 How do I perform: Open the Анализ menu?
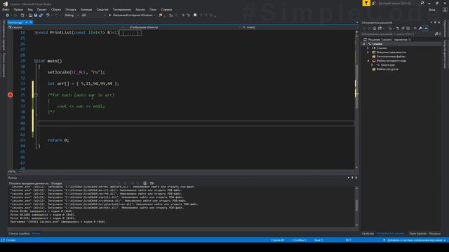click(140, 9)
